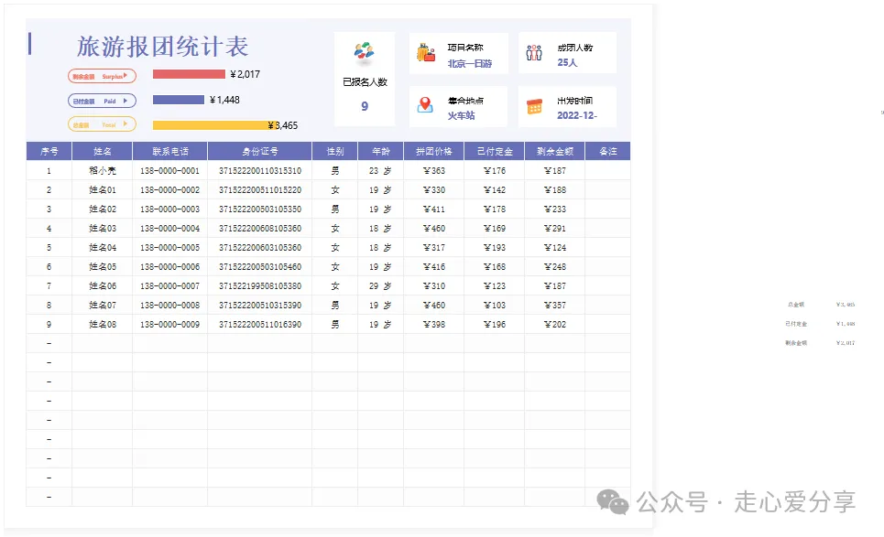Click the group icon beside 成团人数
The height and width of the screenshot is (537, 884).
[x=534, y=53]
